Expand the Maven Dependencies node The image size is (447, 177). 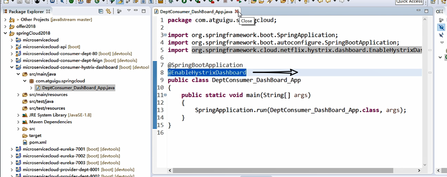pos(18,122)
